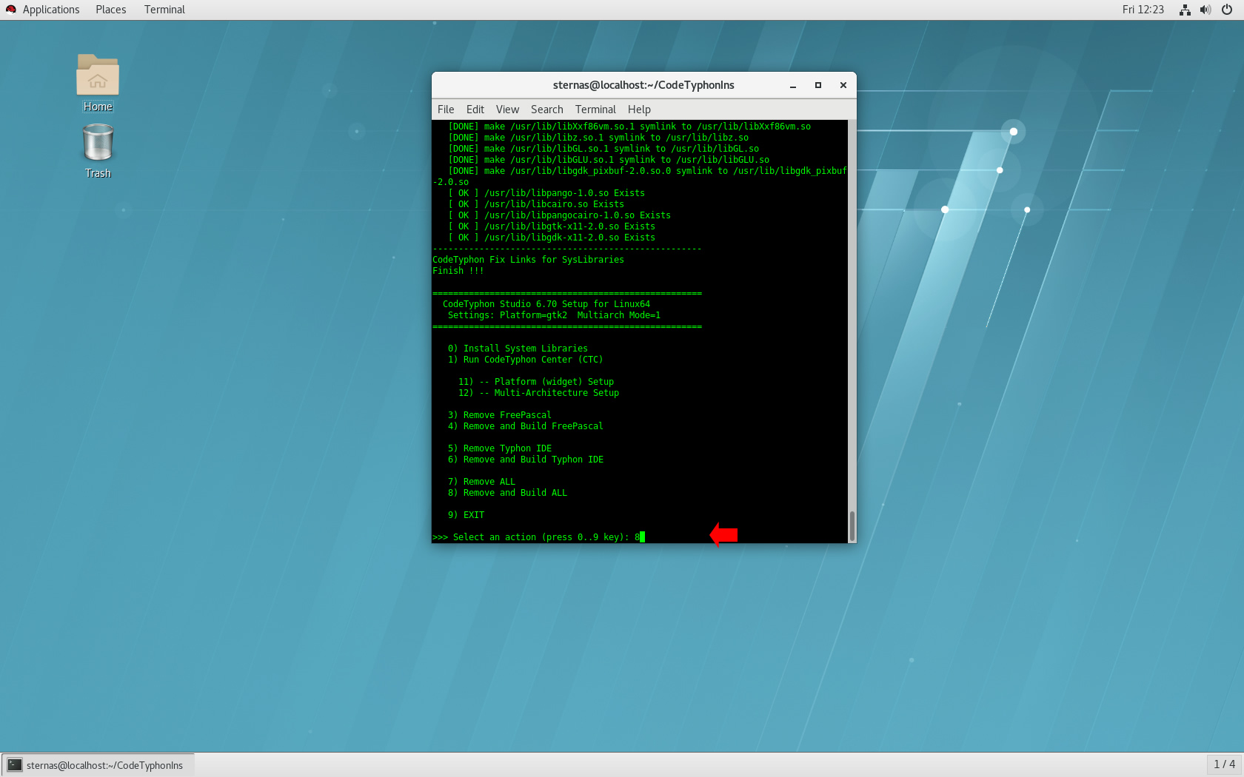Click the volume speaker tray icon
The height and width of the screenshot is (777, 1244).
(x=1205, y=10)
